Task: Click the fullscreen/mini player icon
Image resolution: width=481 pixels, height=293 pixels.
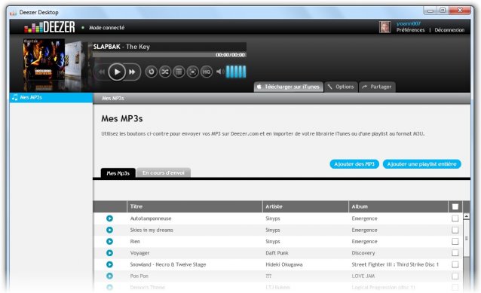Action: pos(193,72)
